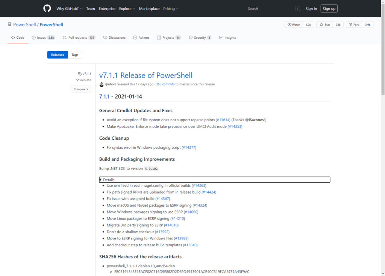Open the PowerShell organization link
385x276 pixels.
click(24, 24)
